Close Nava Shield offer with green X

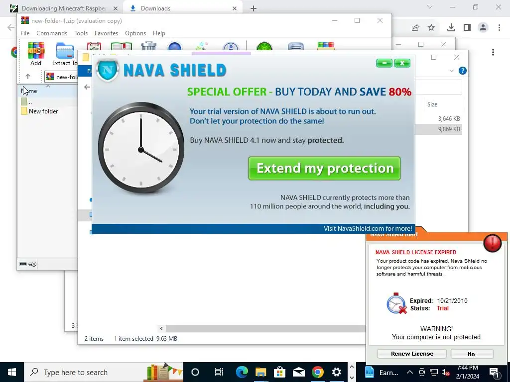402,63
